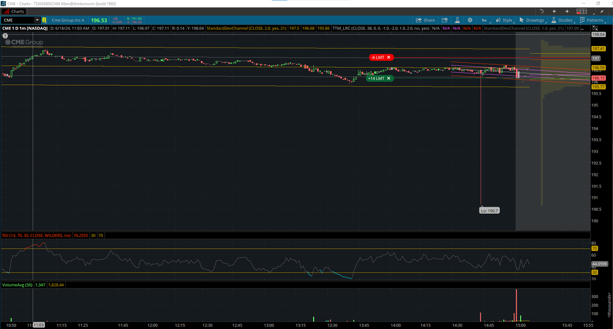Click the exclamation info icon on chart
Viewport: 613px width, 329px height.
tap(5, 36)
